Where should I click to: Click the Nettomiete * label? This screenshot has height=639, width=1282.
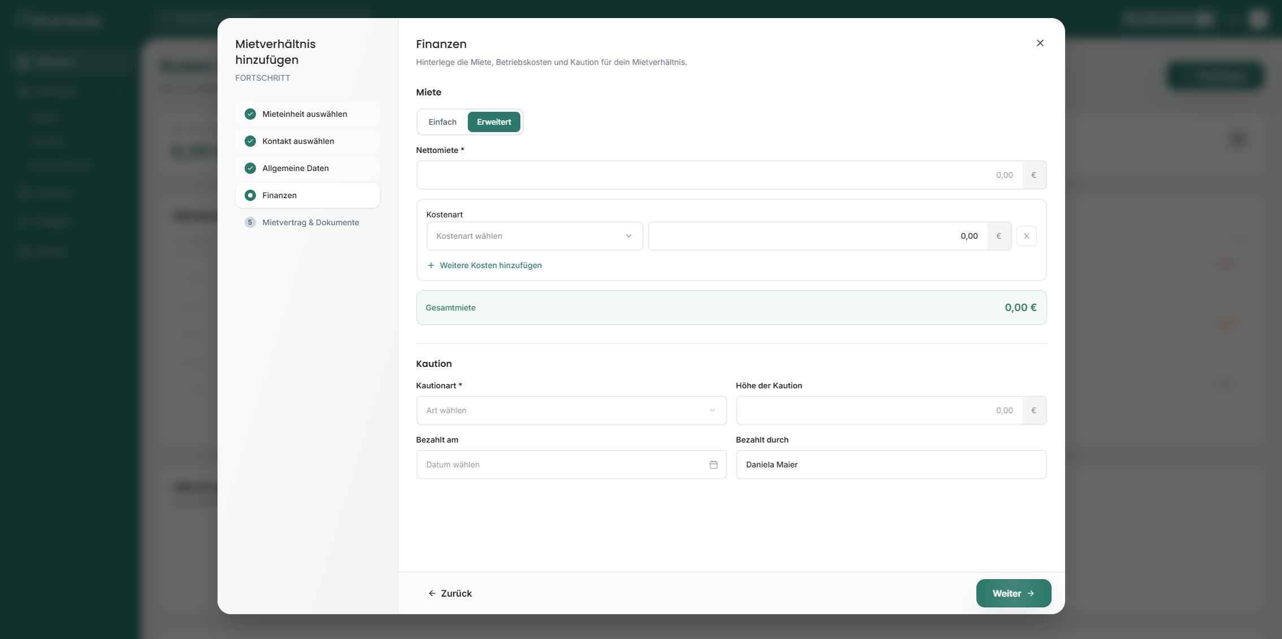[440, 150]
